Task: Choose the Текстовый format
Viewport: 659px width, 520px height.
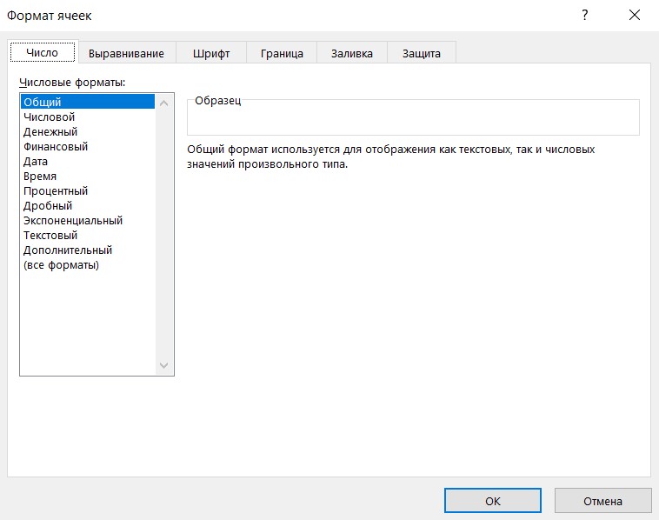Action: (x=88, y=235)
